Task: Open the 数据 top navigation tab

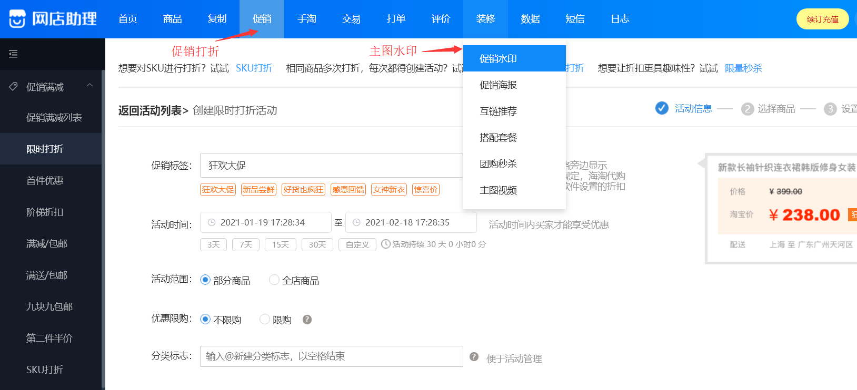Action: 530,19
